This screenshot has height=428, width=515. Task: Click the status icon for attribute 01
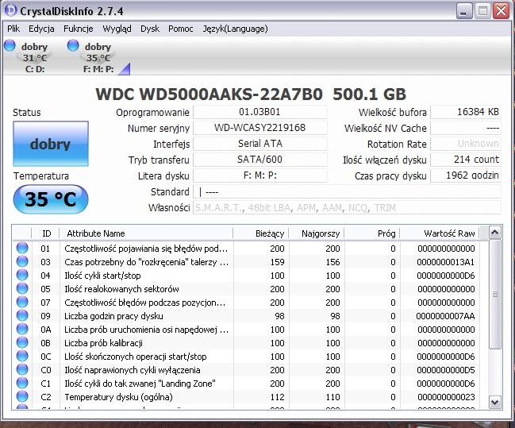(x=22, y=249)
